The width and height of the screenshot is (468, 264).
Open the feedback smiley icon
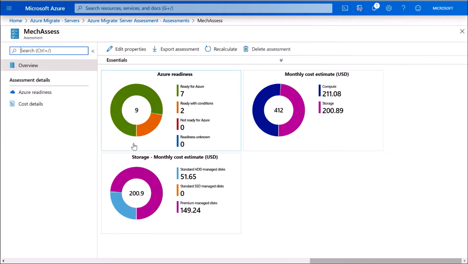(x=418, y=8)
